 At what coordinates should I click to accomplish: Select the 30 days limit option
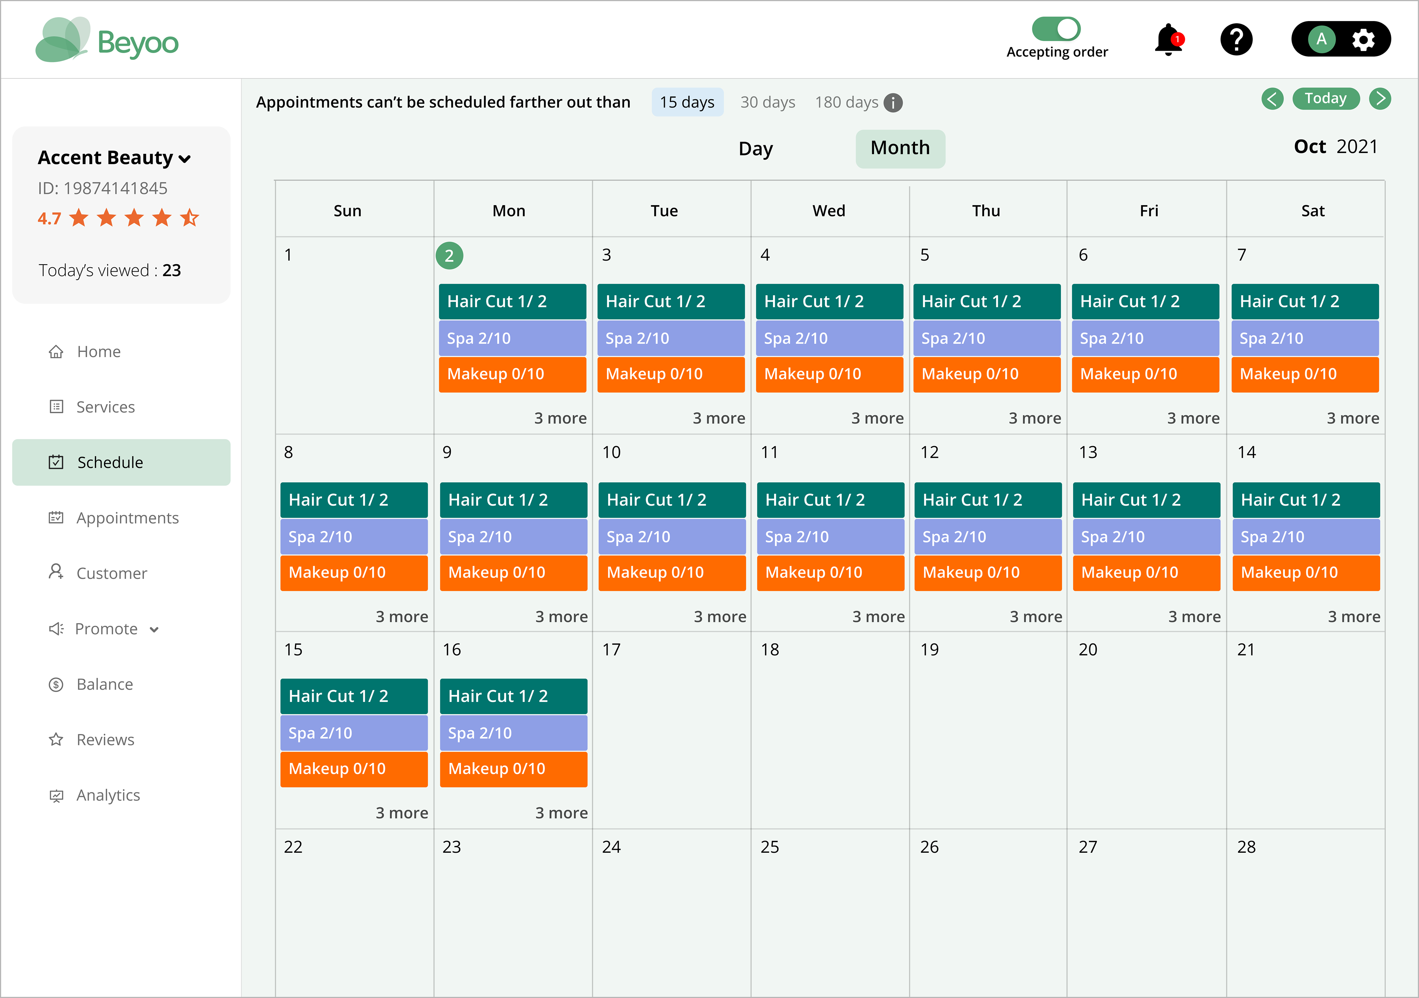pyautogui.click(x=768, y=102)
